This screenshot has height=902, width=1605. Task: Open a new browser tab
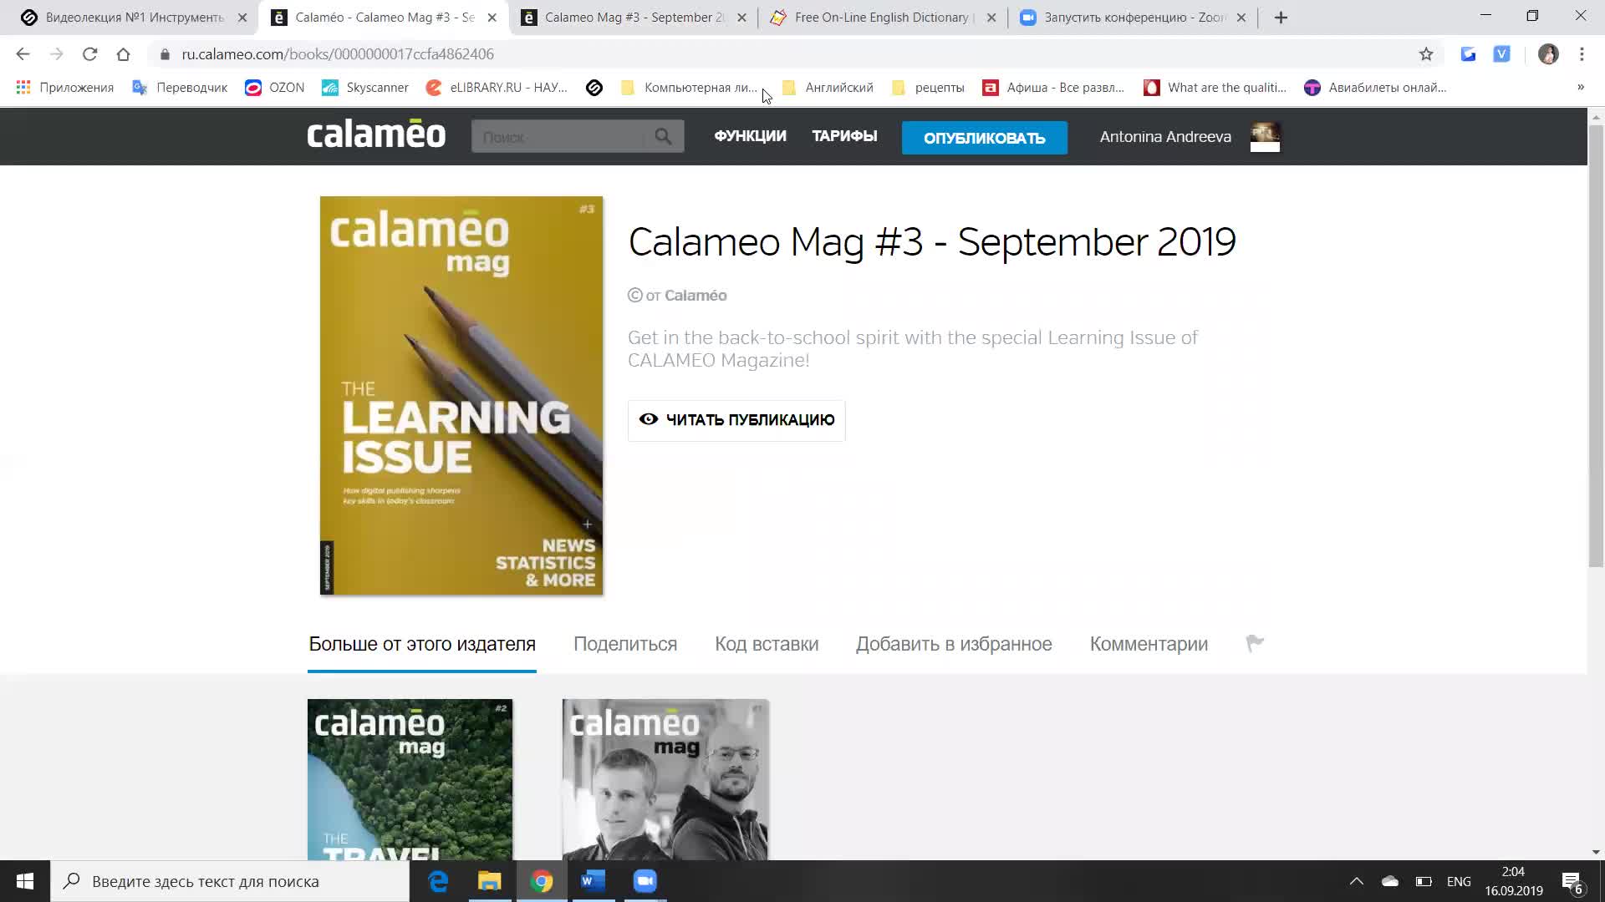point(1281,18)
